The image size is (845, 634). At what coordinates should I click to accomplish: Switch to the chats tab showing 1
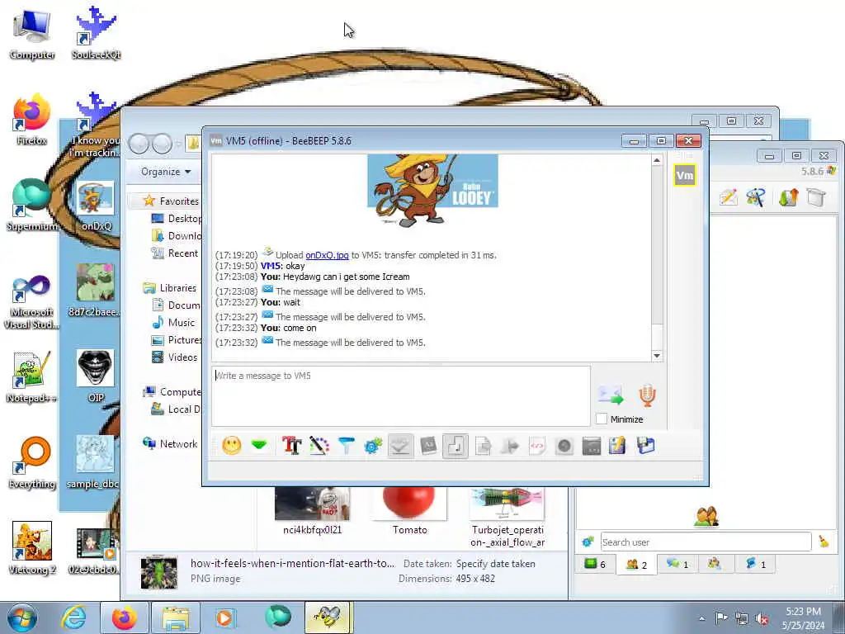[677, 565]
